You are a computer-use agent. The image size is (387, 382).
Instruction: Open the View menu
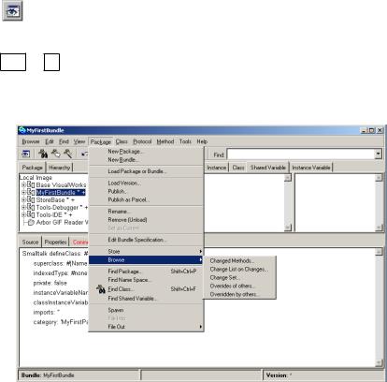pos(79,141)
